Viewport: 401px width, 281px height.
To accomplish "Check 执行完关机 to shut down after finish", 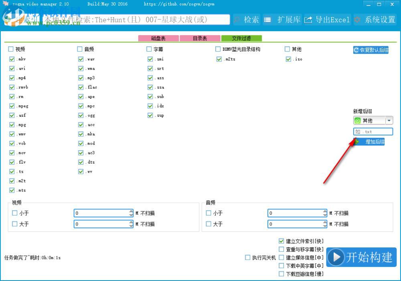I will [x=247, y=257].
